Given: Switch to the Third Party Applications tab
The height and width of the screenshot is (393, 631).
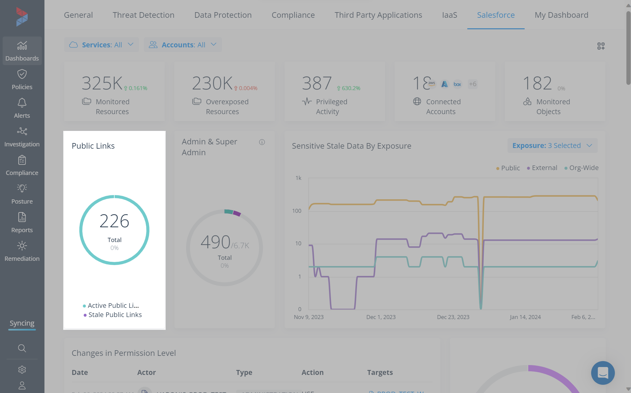Looking at the screenshot, I should tap(378, 15).
